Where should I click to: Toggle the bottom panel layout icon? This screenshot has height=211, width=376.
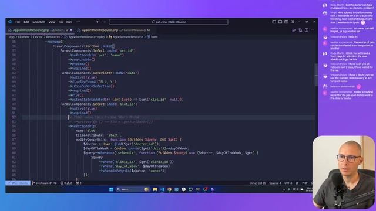click(x=280, y=22)
